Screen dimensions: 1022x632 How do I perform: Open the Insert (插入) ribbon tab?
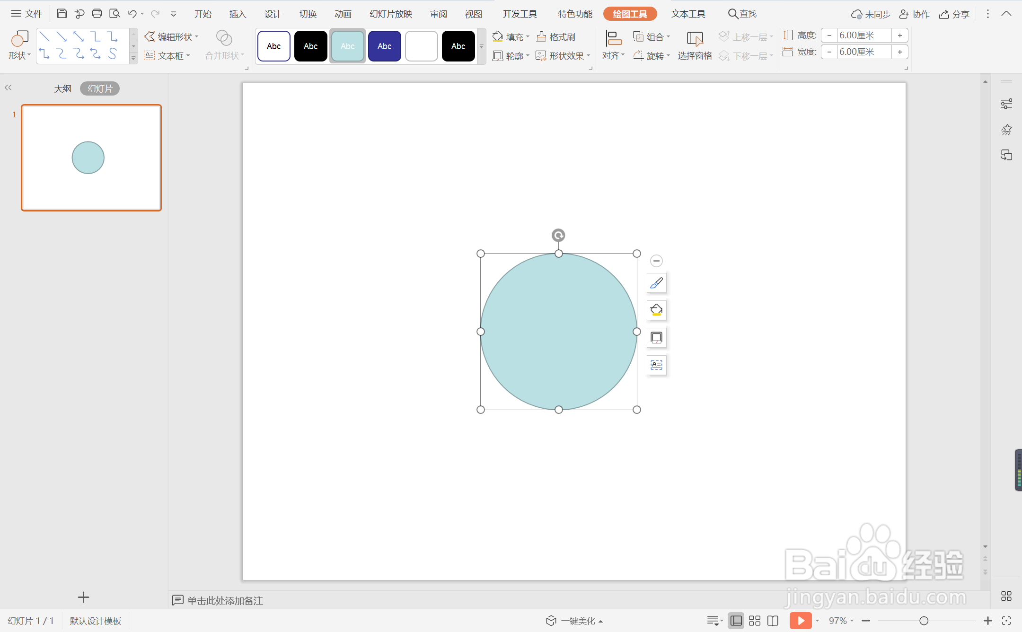coord(238,14)
